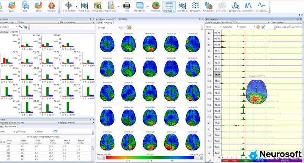Screen dimensions: 304x163
Task: Expand the Power dropdown in Spectra graphs
Action: click(x=214, y=27)
